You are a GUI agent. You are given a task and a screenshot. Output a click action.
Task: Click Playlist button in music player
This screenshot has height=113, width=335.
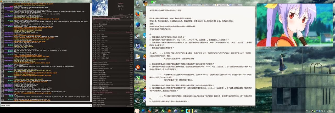(100, 17)
